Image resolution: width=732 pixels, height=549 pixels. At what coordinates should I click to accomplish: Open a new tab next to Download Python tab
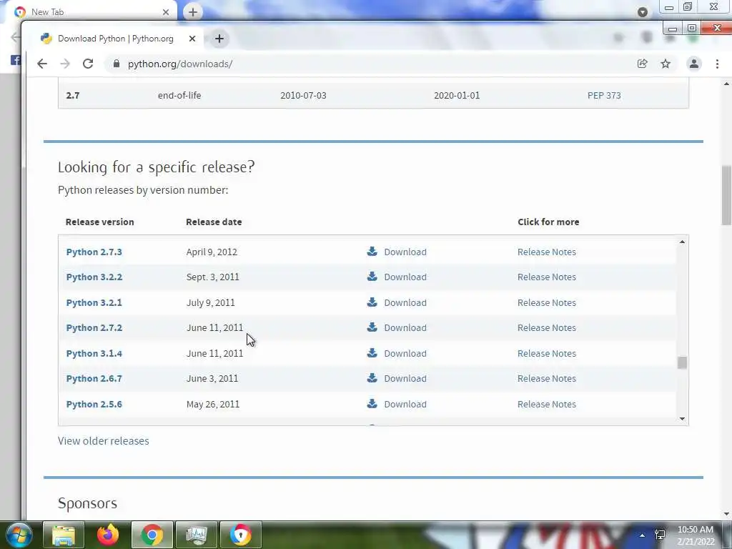pos(219,39)
